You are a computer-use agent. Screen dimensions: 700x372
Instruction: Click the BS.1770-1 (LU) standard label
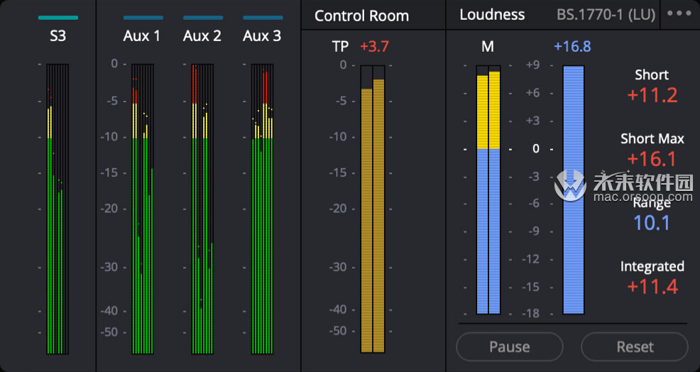[x=606, y=15]
